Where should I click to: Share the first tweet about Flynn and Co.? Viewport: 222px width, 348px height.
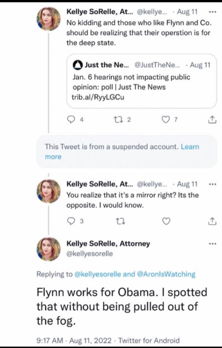(x=211, y=119)
